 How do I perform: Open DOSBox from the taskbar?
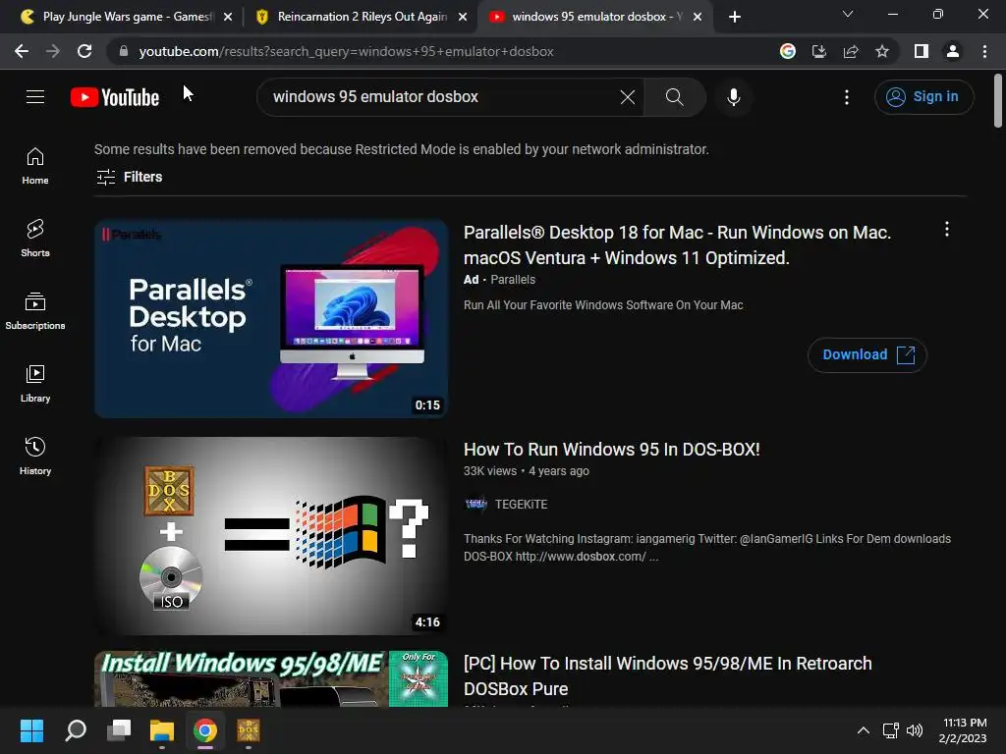[249, 730]
